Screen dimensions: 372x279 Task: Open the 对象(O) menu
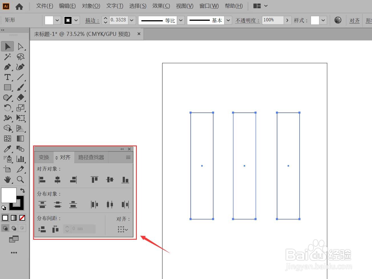91,6
